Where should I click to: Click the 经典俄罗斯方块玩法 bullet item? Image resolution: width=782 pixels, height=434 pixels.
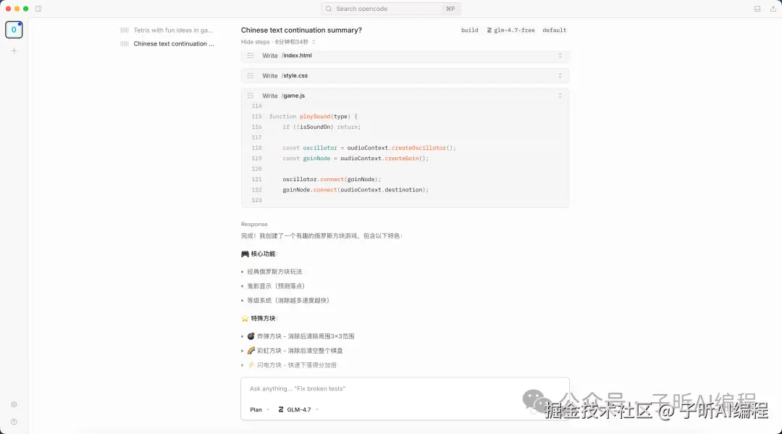point(275,272)
